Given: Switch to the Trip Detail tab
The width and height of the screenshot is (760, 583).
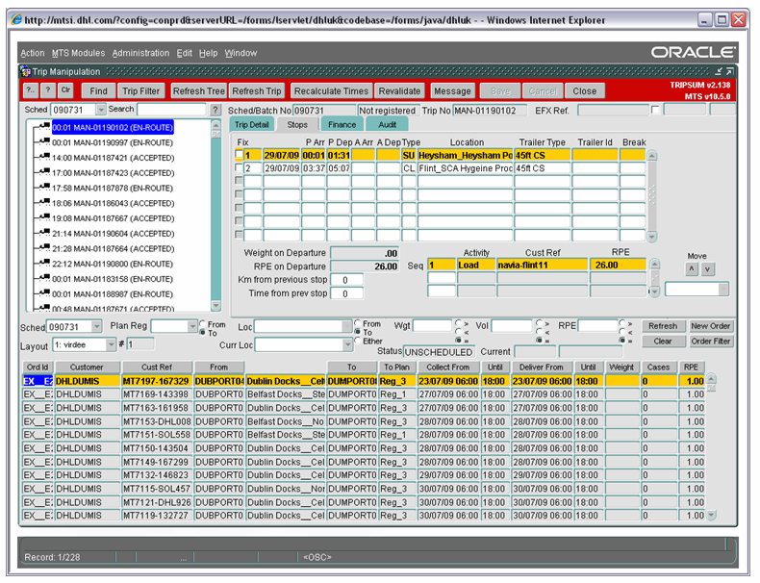Looking at the screenshot, I should coord(251,124).
